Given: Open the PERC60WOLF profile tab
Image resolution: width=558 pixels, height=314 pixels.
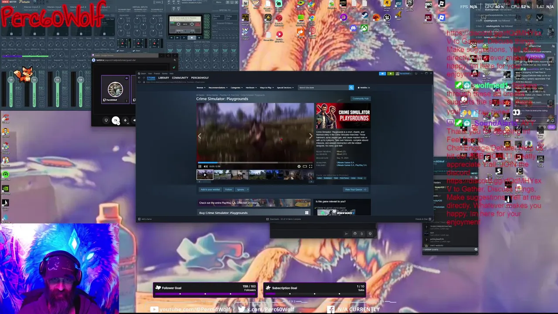Looking at the screenshot, I should (x=200, y=78).
